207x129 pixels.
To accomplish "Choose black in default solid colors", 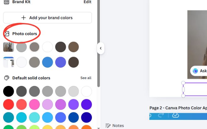I will pos(8,91).
